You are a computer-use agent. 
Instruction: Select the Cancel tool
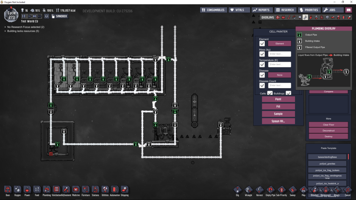348,191
